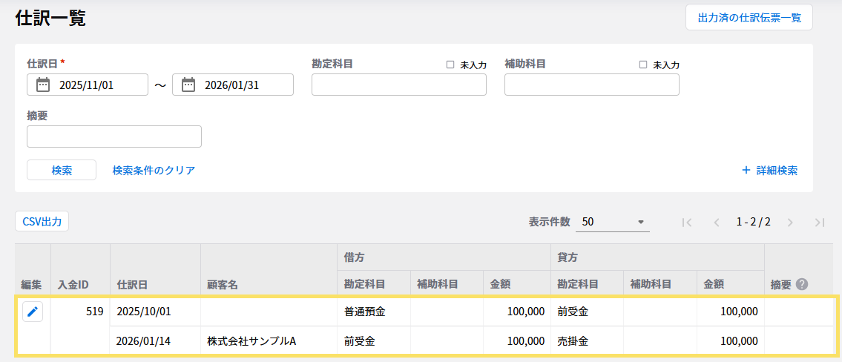
Task: Open the end date calendar picker icon
Action: tap(188, 85)
